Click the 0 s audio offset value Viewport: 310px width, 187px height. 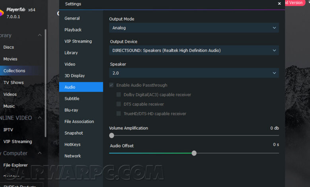(x=276, y=144)
